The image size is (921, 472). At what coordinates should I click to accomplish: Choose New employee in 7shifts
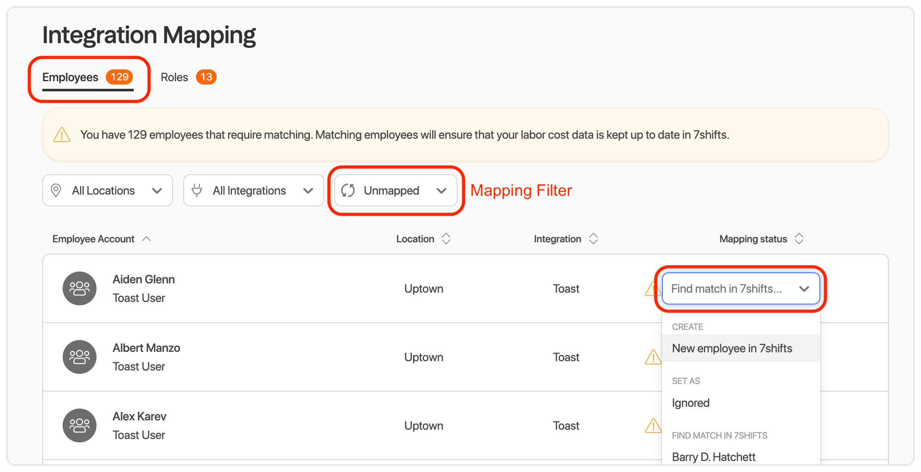(741, 349)
